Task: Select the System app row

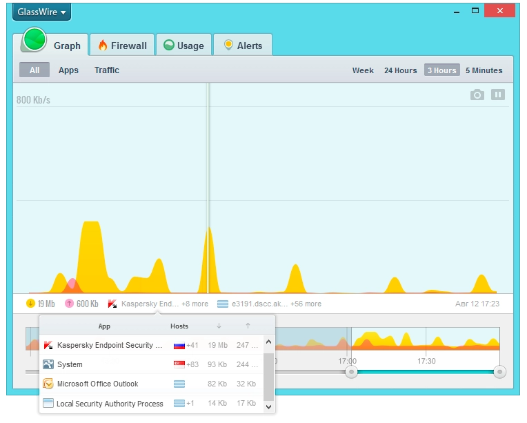Action: pos(152,364)
